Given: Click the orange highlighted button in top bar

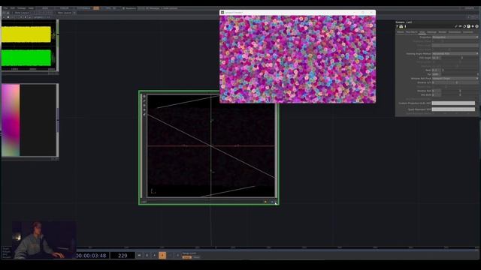Looking at the screenshot, I should (x=96, y=8).
